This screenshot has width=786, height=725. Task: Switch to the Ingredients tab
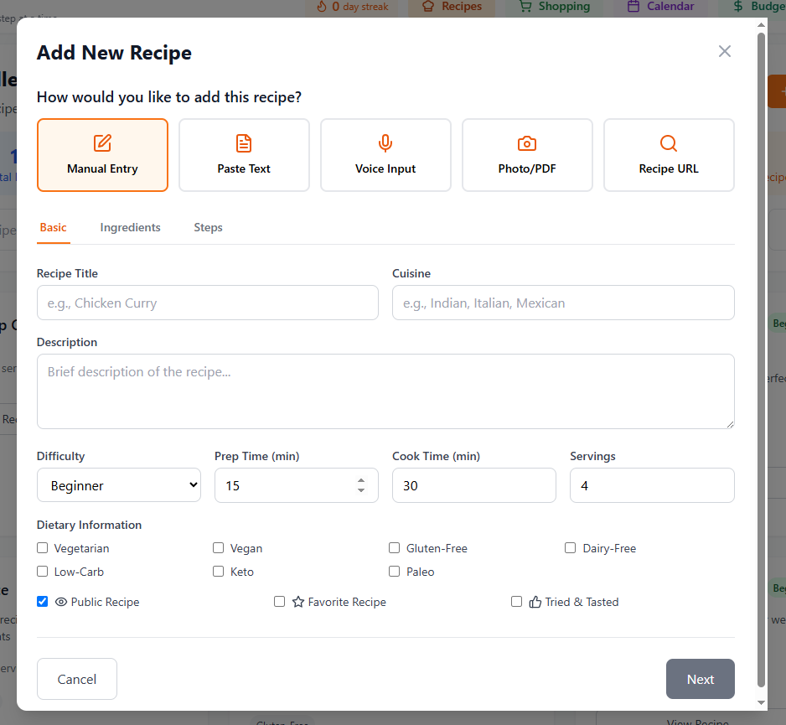131,228
